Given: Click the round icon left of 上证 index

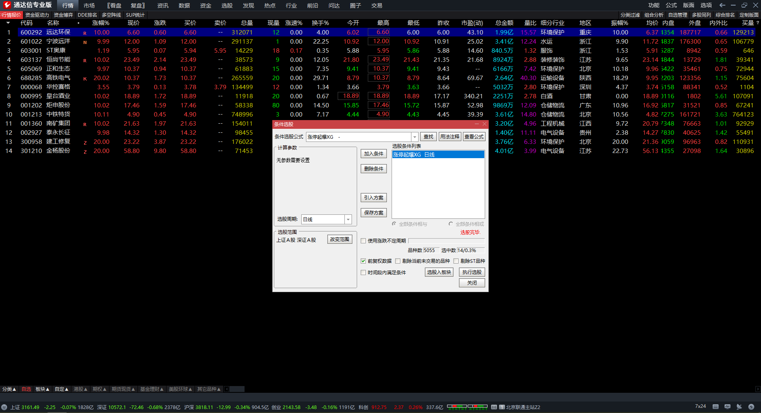Looking at the screenshot, I should (x=4, y=407).
